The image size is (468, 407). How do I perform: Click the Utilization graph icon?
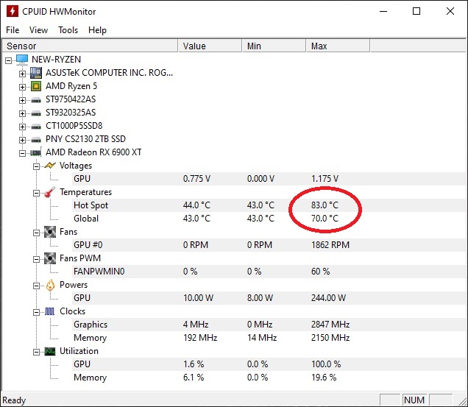point(50,352)
